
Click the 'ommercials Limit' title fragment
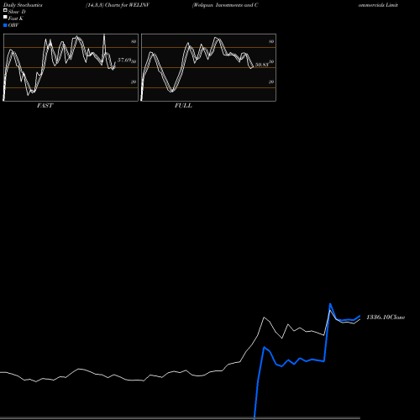pyautogui.click(x=378, y=5)
